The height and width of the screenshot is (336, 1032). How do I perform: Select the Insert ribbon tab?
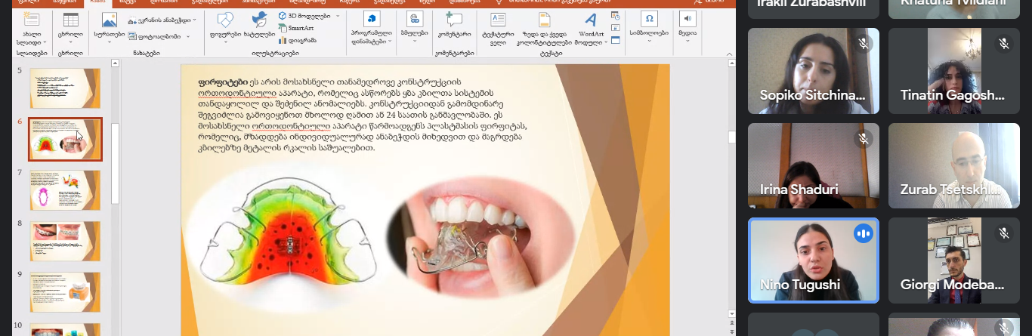pos(97,2)
